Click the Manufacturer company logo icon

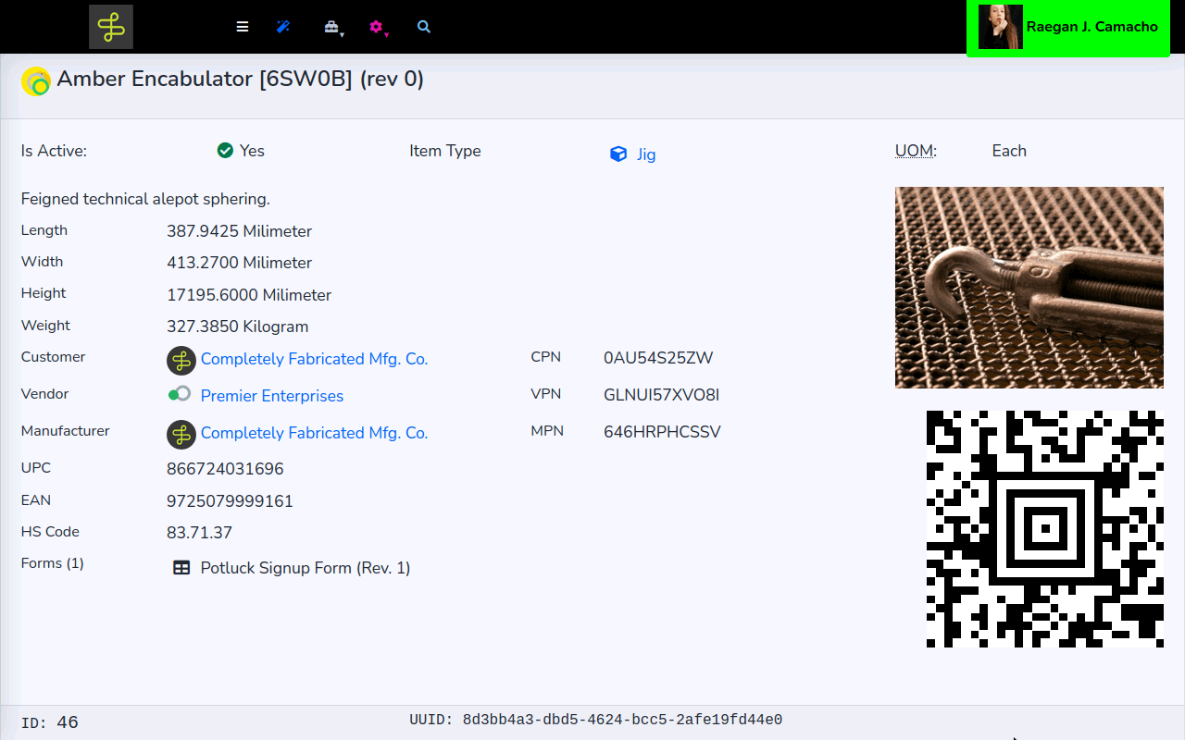click(181, 434)
